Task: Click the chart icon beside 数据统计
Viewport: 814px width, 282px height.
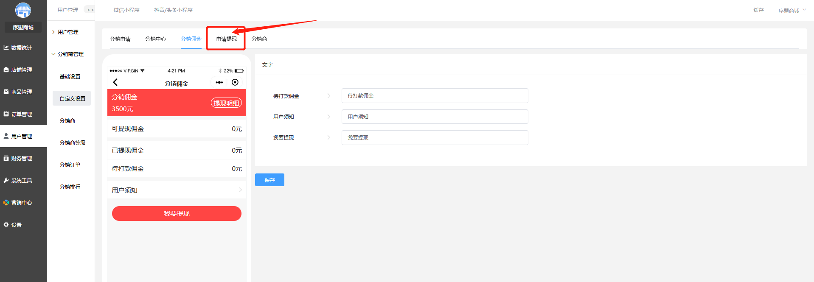Action: pyautogui.click(x=6, y=47)
